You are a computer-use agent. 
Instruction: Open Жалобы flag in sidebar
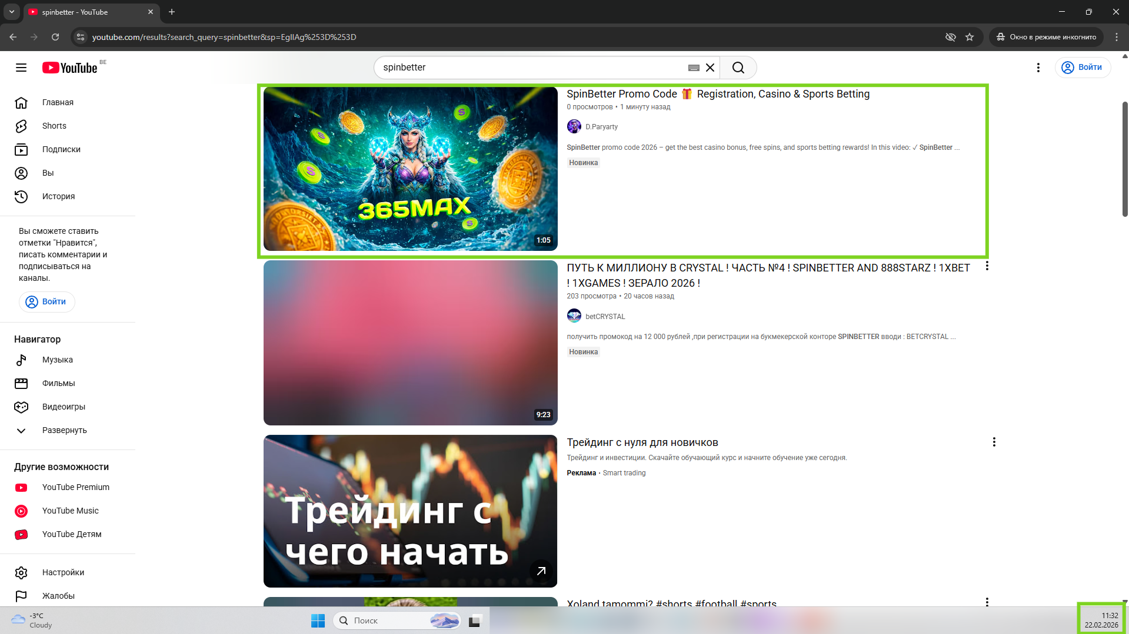click(x=21, y=596)
